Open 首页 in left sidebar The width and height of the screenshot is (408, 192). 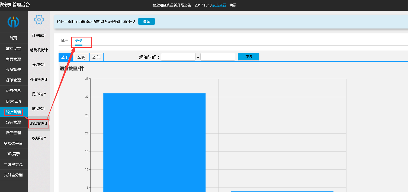pos(13,38)
